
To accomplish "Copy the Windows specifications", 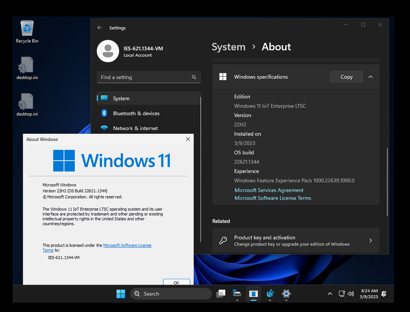I will 346,77.
